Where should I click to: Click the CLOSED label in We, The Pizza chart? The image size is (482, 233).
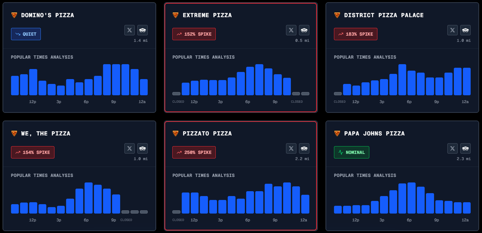click(x=126, y=220)
